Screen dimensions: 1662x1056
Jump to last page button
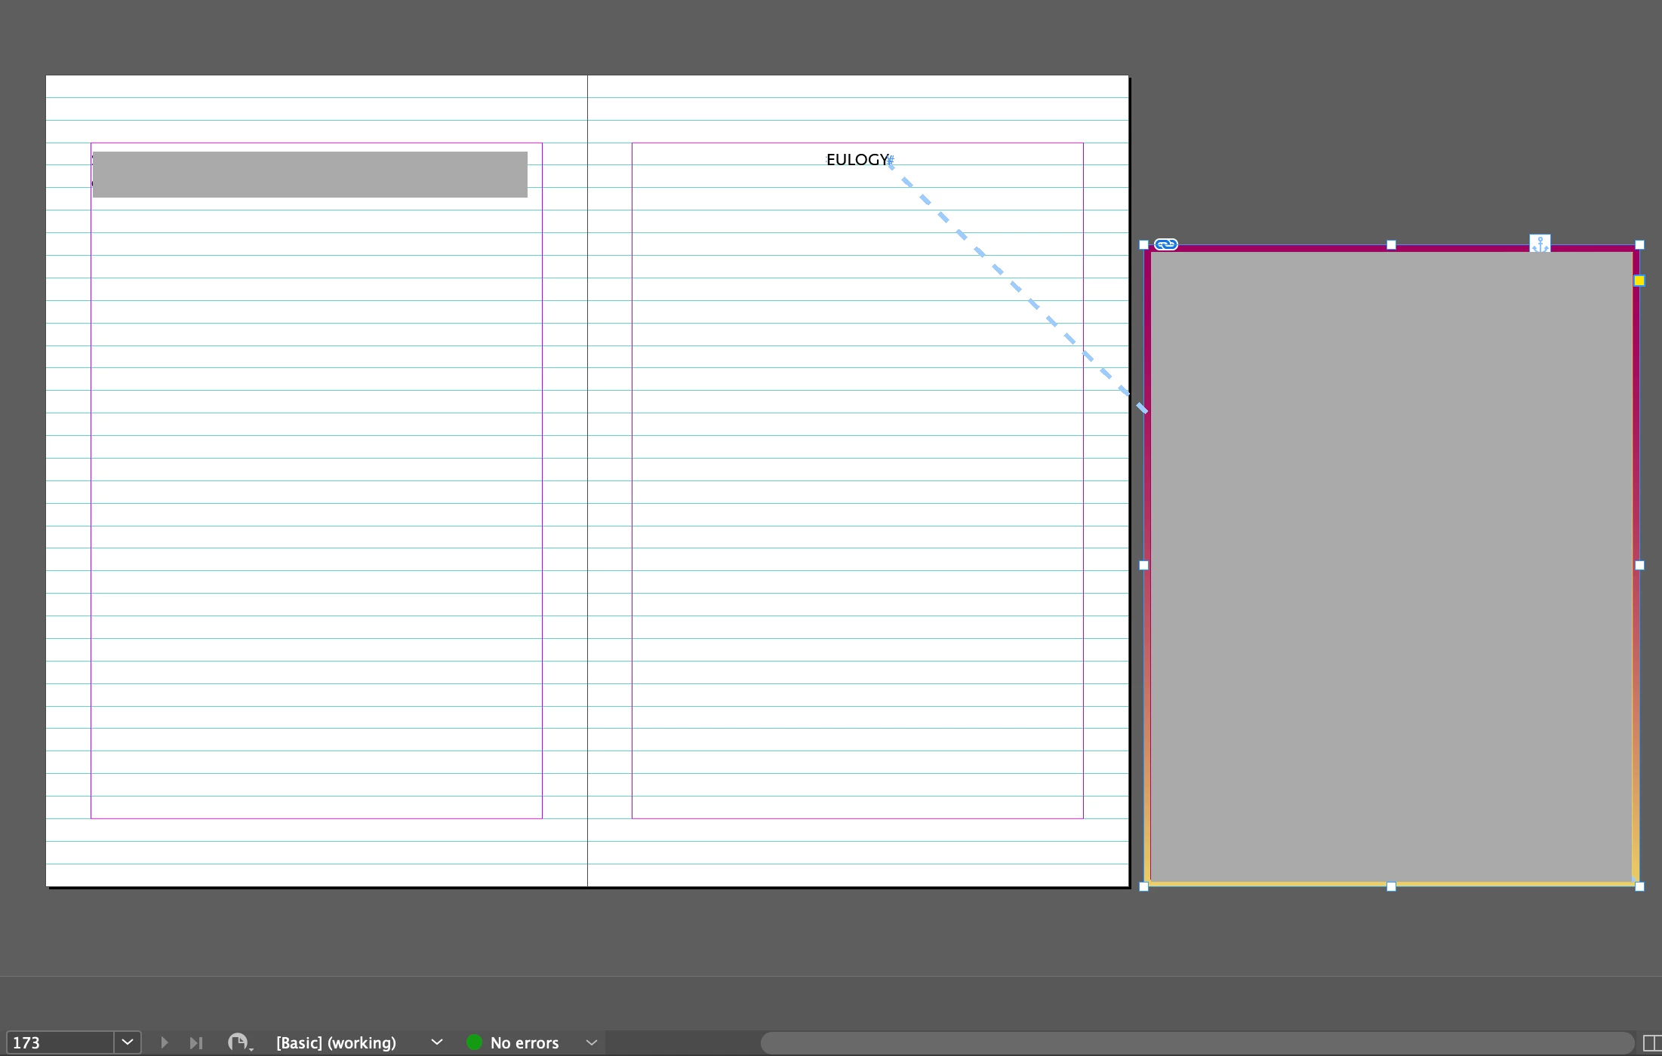coord(196,1042)
